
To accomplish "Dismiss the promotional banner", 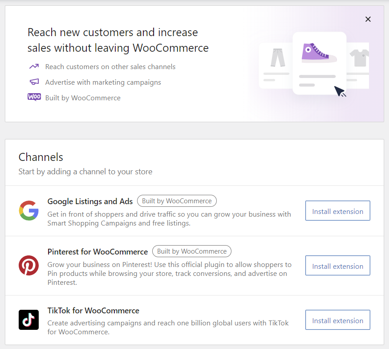I will pyautogui.click(x=368, y=19).
